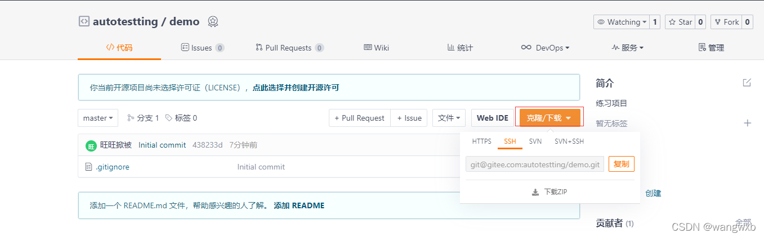Screen dimensions: 764x238
Task: Add a tag with the plus icon
Action: tap(748, 123)
